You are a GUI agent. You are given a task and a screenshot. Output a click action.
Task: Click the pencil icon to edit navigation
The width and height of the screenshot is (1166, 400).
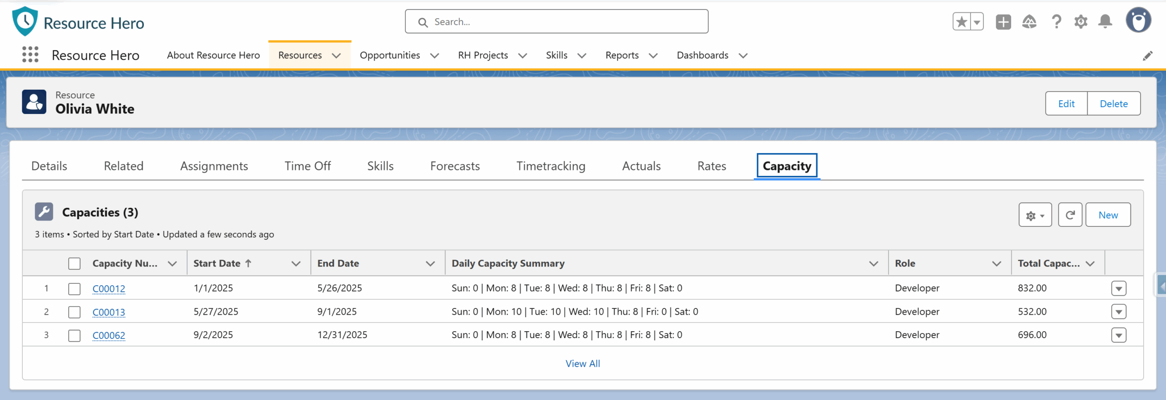[1148, 56]
